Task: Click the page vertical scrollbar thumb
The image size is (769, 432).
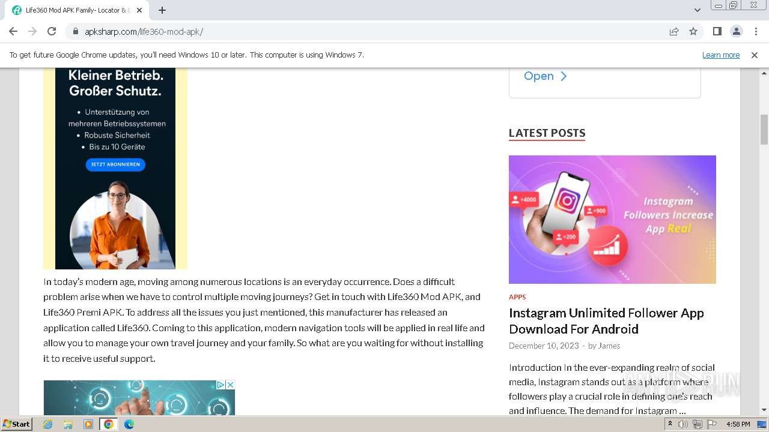Action: pyautogui.click(x=764, y=129)
